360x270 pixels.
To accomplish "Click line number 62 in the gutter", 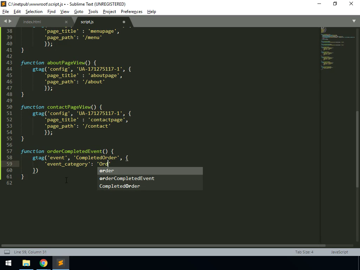I will coord(9,183).
